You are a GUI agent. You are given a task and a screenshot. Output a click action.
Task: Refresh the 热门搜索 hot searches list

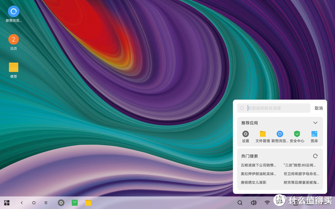click(x=315, y=156)
